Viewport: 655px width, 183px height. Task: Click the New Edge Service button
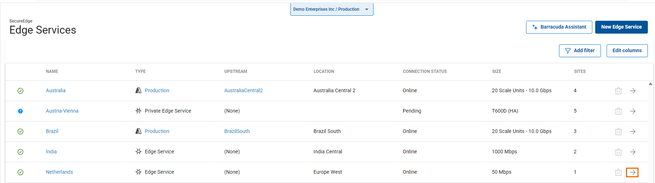[x=621, y=27]
